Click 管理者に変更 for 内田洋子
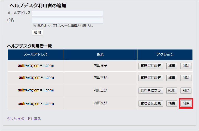Viewport: 199px width, 131px height. click(151, 66)
